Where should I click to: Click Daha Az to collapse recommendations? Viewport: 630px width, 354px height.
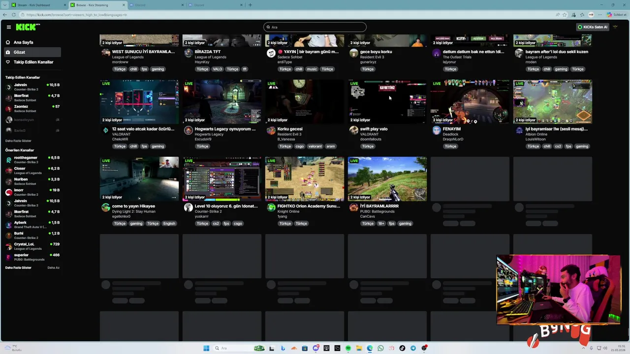tap(53, 267)
